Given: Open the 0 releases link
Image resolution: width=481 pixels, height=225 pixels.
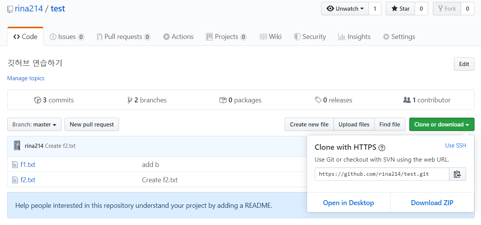Looking at the screenshot, I should click(334, 100).
